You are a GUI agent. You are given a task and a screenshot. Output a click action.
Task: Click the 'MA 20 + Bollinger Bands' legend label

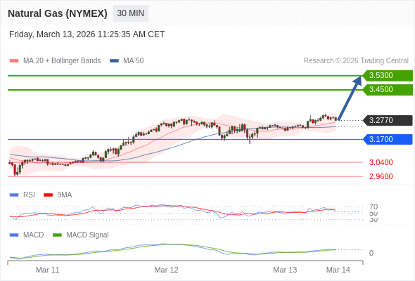tap(62, 61)
